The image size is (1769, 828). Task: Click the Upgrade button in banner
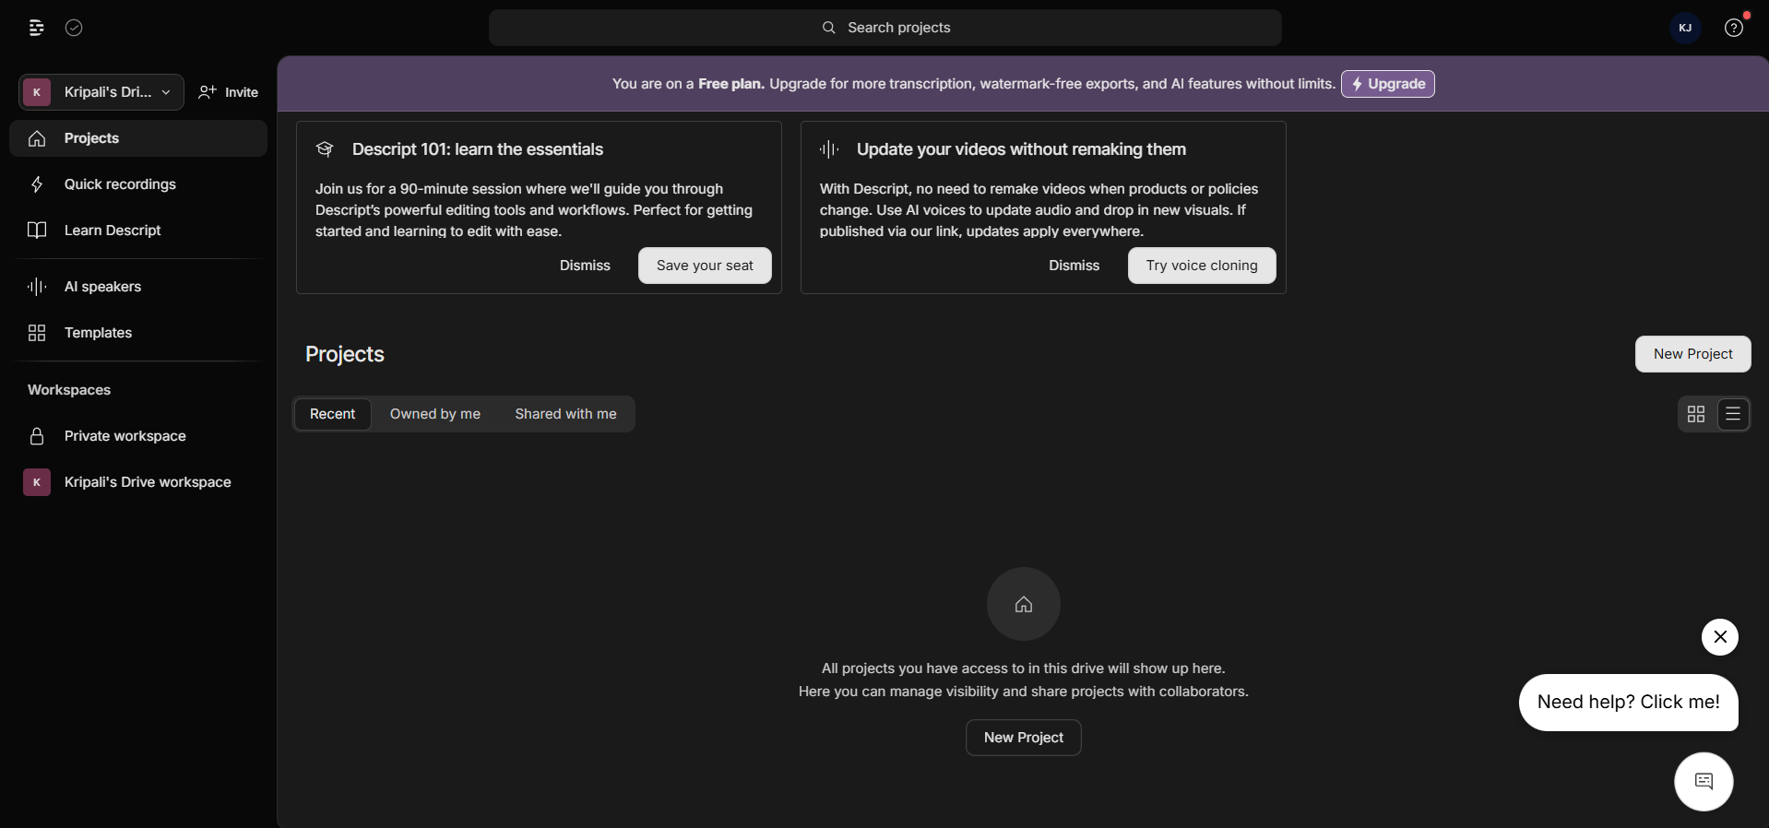click(x=1387, y=84)
